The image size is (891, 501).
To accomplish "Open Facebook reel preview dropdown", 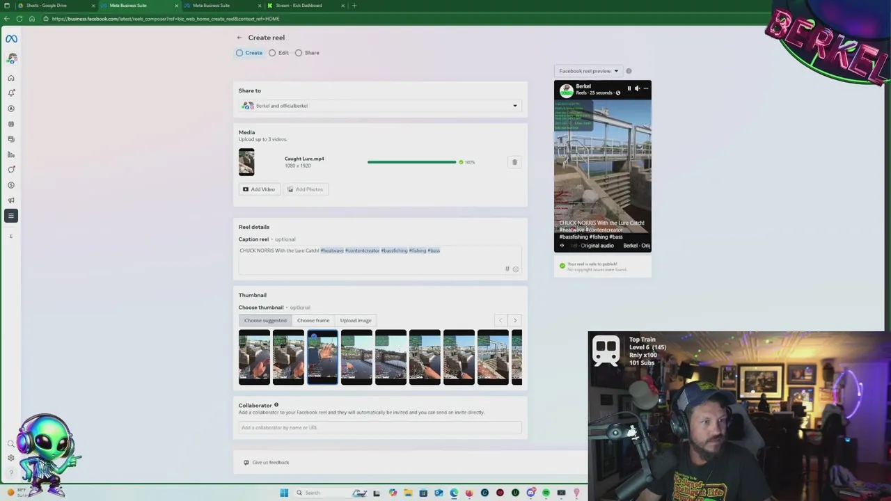I will [588, 71].
